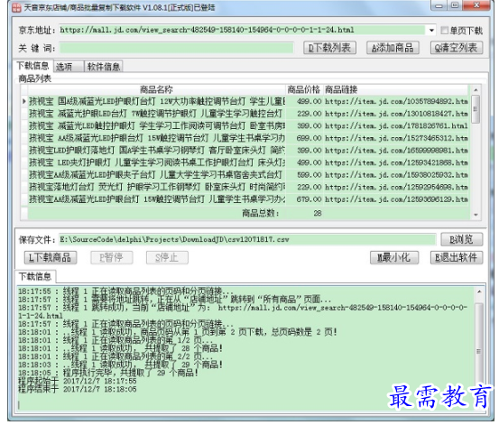Click the 商品价格 column header

tap(304, 89)
